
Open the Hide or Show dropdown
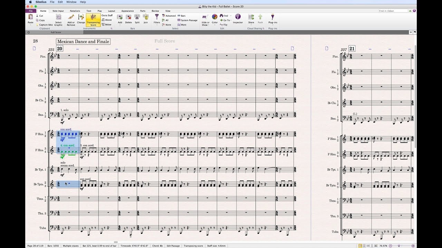pos(205,19)
